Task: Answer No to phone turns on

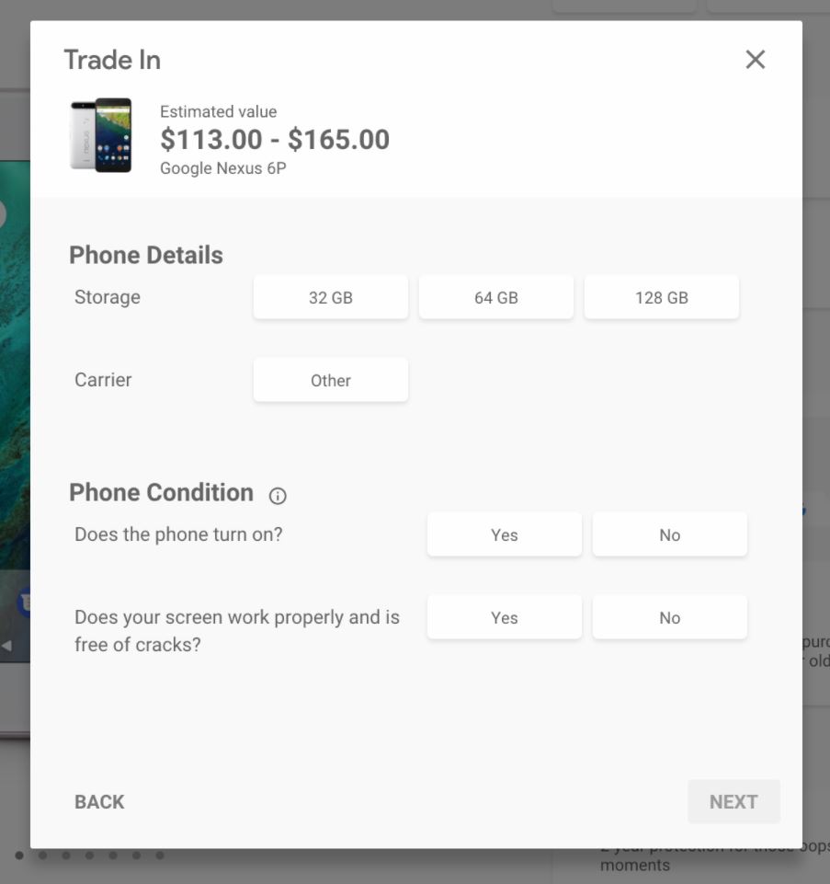Action: point(670,534)
